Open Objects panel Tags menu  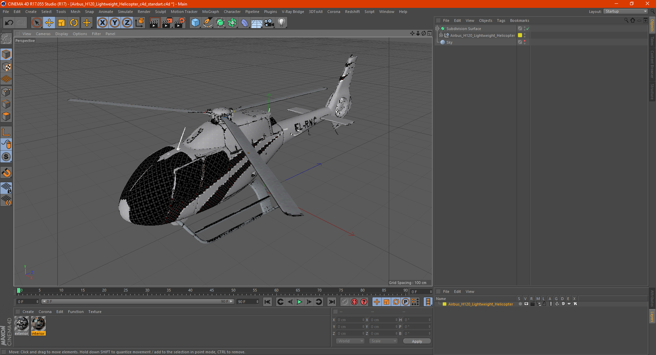(501, 20)
